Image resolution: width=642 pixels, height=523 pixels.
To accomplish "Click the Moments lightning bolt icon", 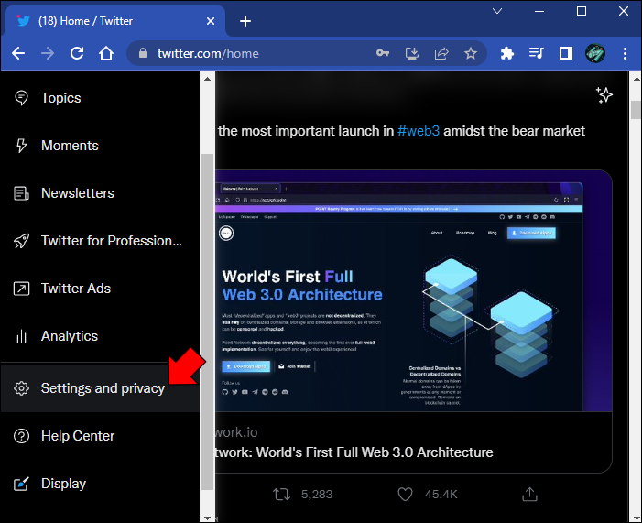I will tap(22, 146).
